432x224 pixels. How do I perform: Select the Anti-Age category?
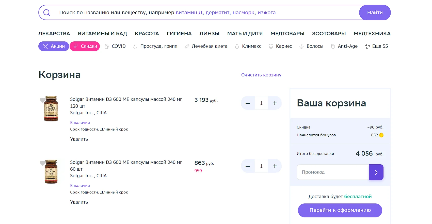coord(344,46)
